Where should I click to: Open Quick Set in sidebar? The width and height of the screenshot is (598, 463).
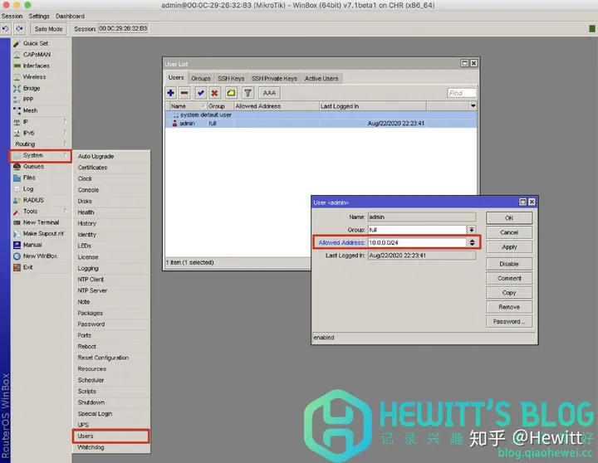click(x=41, y=43)
